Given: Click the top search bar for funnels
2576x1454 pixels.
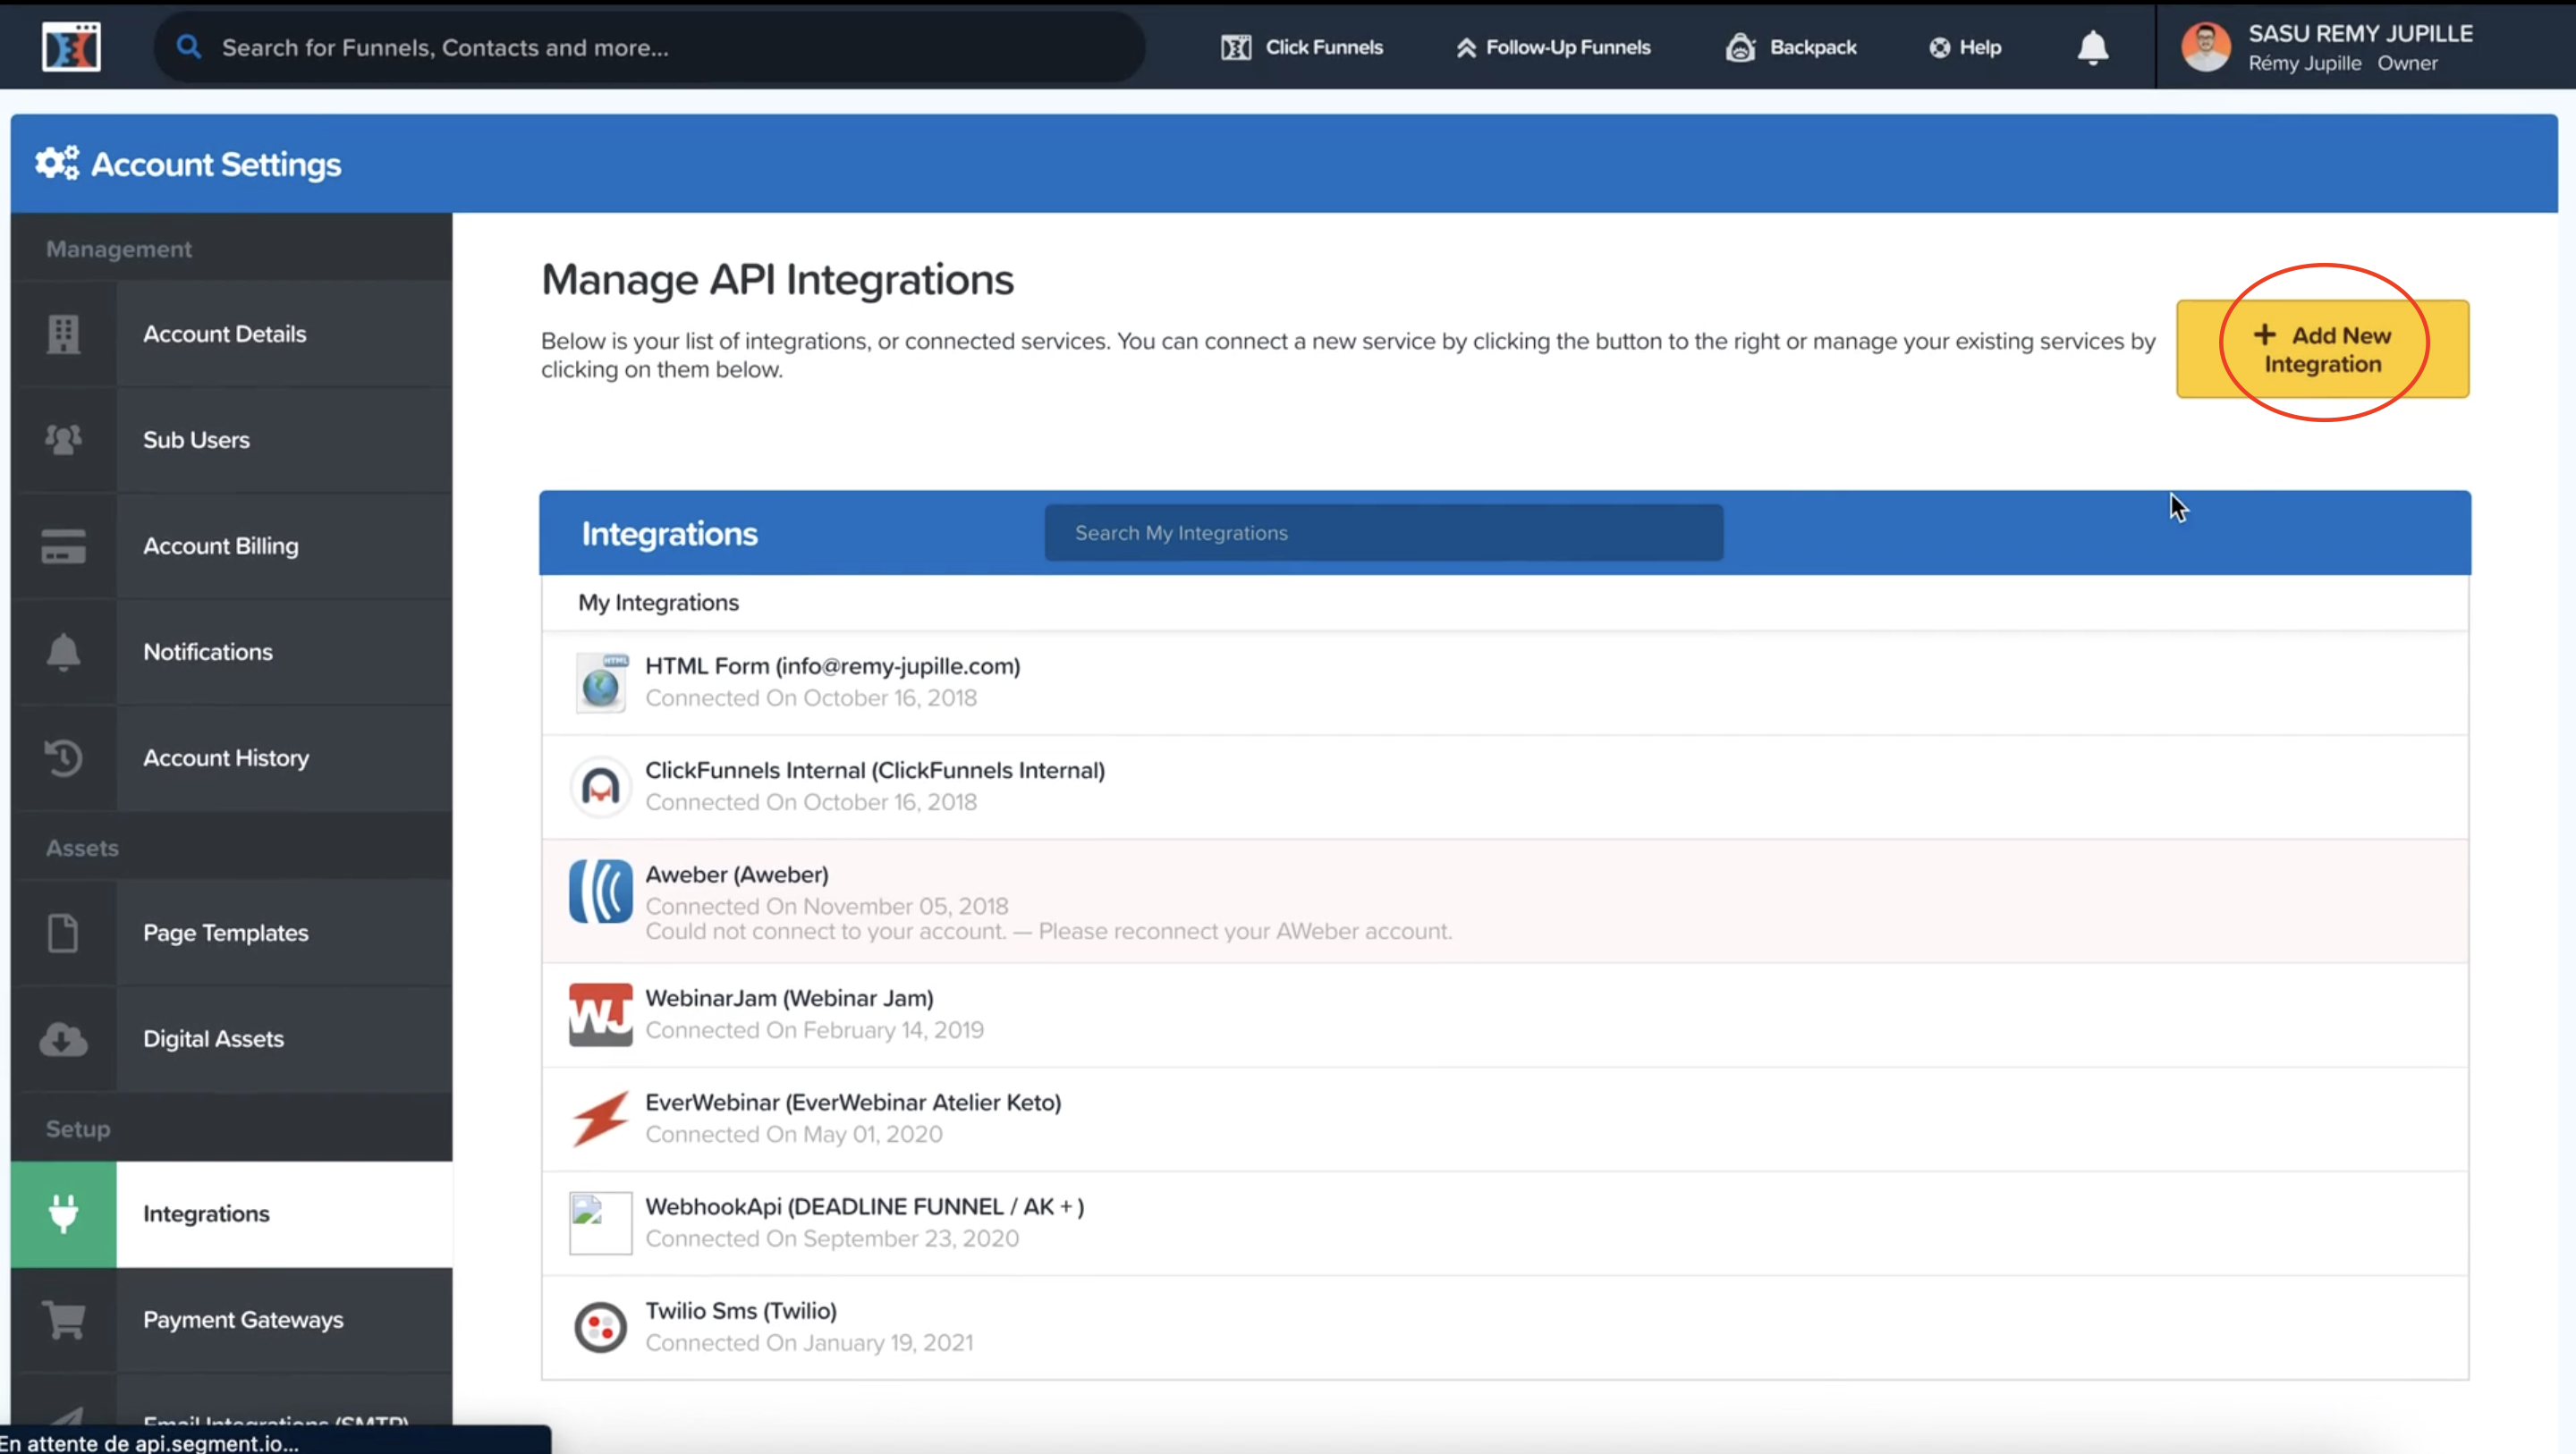Looking at the screenshot, I should click(x=650, y=47).
